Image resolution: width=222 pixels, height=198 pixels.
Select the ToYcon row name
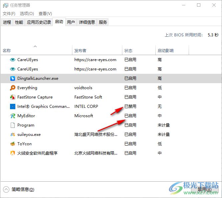pyautogui.click(x=24, y=144)
